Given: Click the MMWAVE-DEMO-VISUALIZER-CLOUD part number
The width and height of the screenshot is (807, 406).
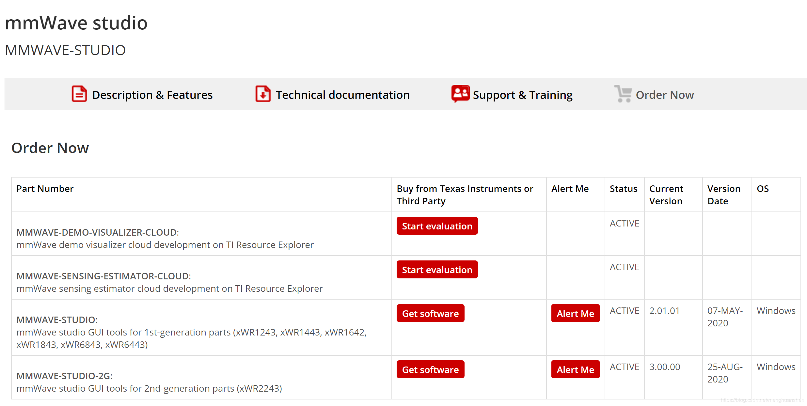Looking at the screenshot, I should [x=97, y=232].
